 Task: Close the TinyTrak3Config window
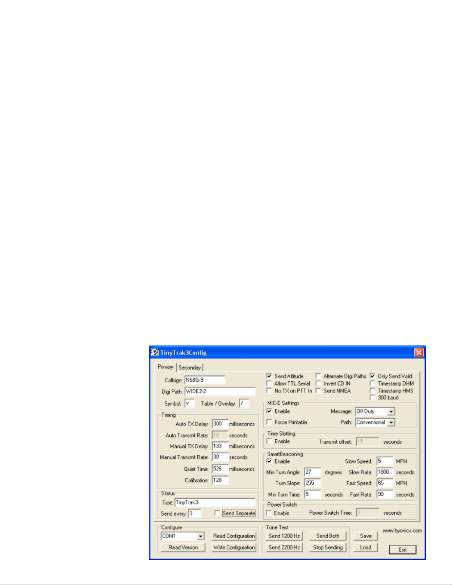point(419,352)
